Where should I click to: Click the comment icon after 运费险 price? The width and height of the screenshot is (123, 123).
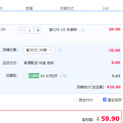point(62,76)
